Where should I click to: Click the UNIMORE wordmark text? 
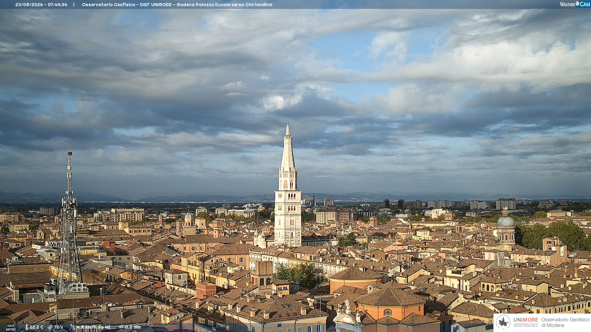[526, 320]
